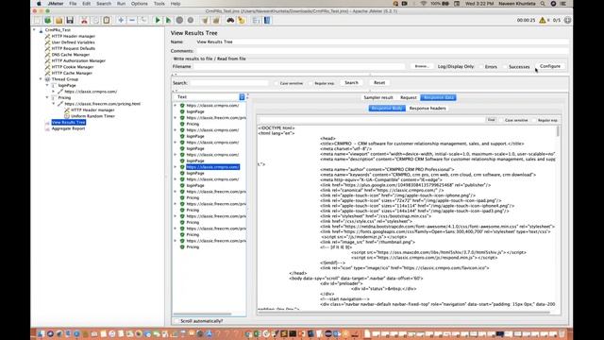604x340 pixels.
Task: Create a new test plan via toolbar
Action: [x=38, y=20]
